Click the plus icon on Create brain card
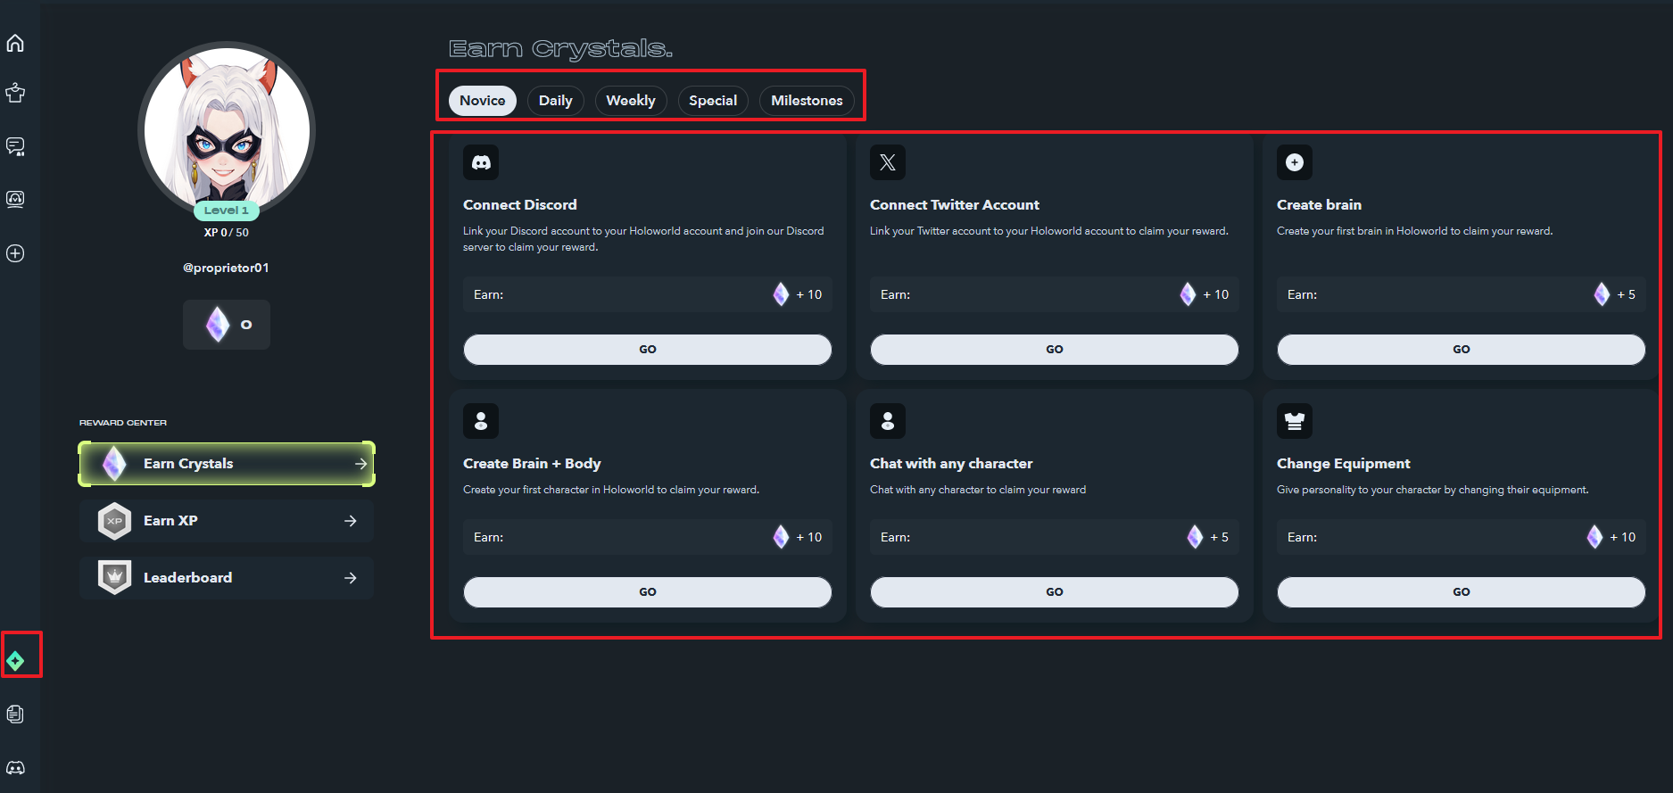 pos(1295,162)
